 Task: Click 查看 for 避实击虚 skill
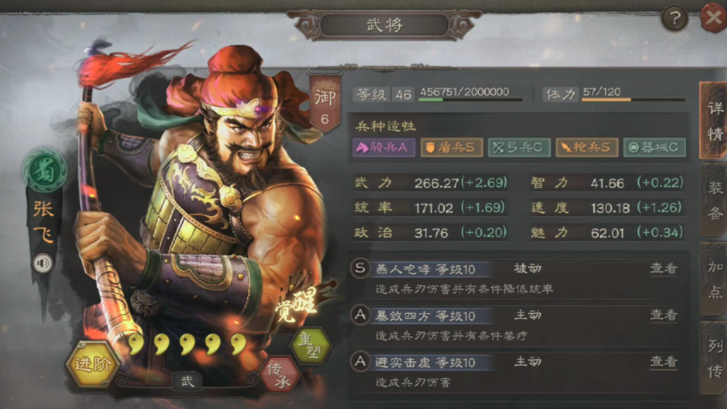point(663,361)
